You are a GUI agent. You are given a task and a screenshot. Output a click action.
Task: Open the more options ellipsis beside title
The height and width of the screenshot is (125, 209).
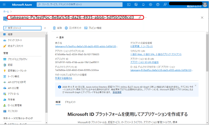146,17
